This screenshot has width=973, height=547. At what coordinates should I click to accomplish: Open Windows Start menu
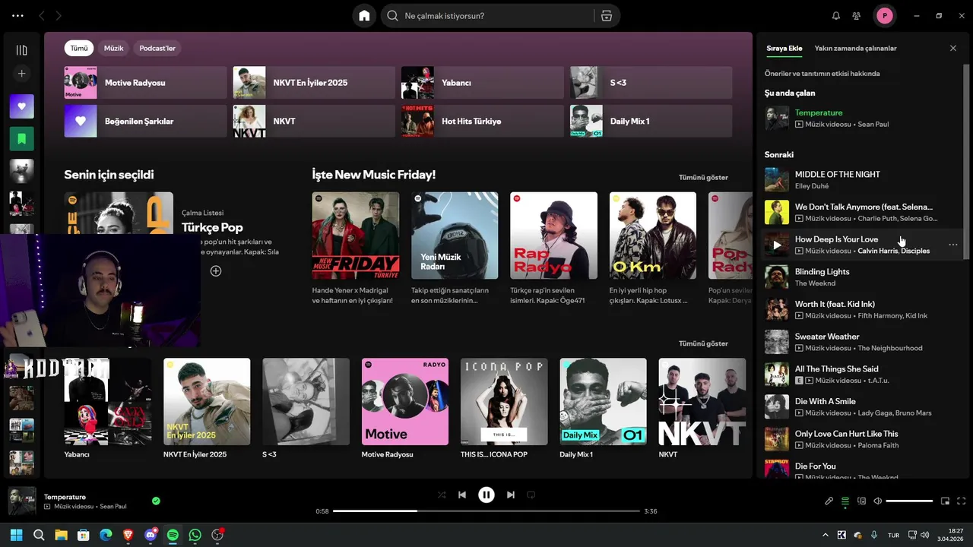pos(16,535)
